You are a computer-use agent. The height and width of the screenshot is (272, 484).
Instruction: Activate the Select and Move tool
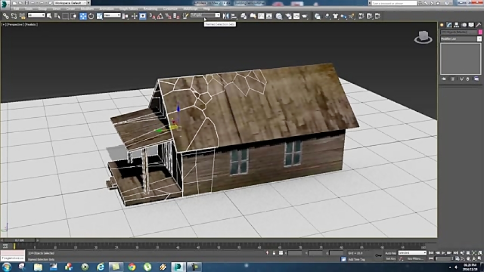[x=83, y=16]
